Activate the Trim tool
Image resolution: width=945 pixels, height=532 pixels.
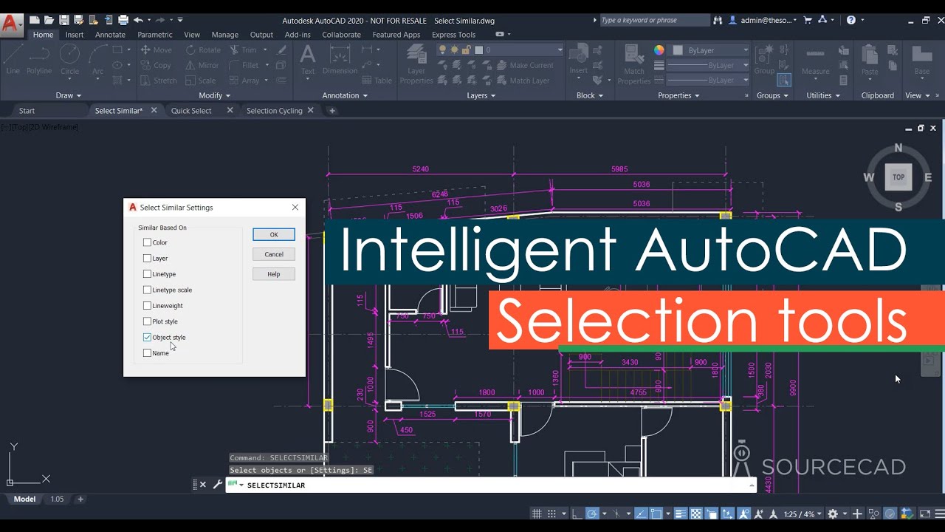click(244, 50)
